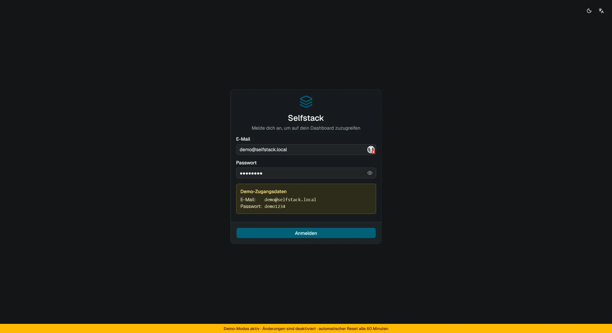Click the demo email demo@selfstack.local in the yellow box
Screen dimensions: 612x333
[290, 200]
